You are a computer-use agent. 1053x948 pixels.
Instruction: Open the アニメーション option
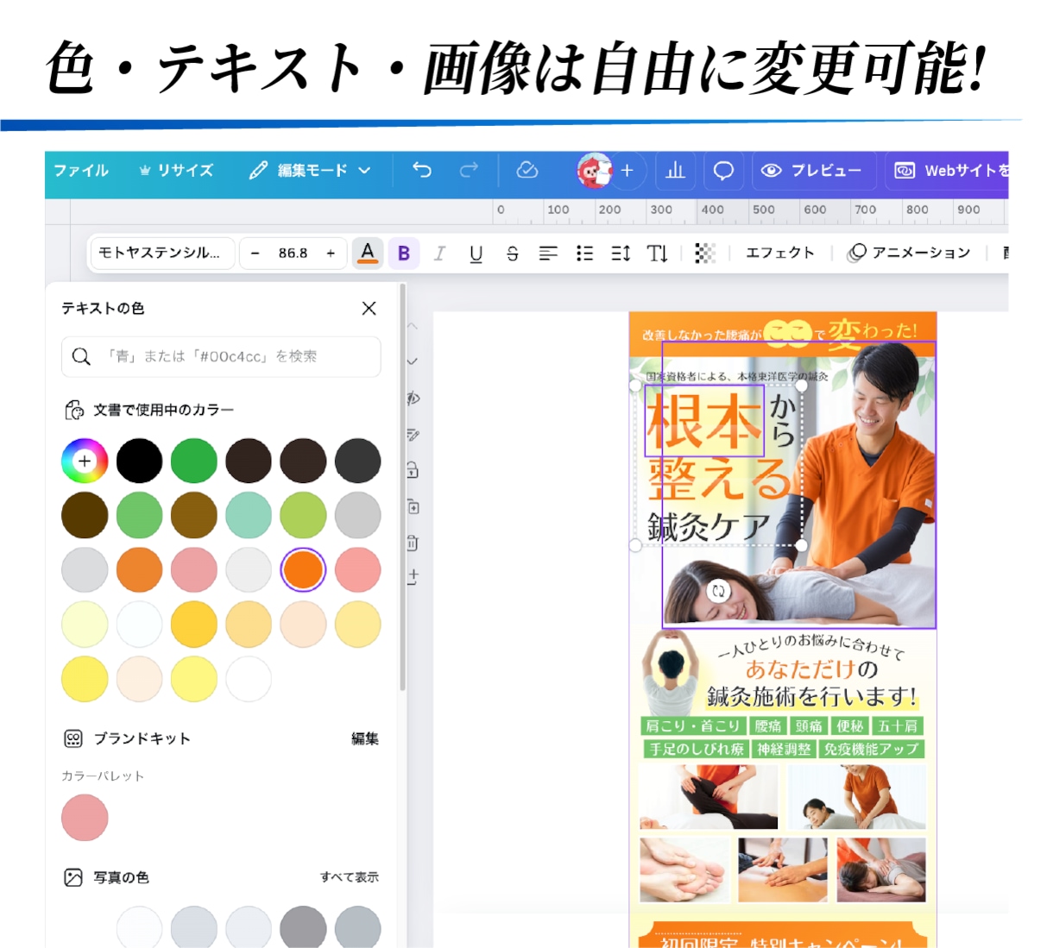click(910, 253)
